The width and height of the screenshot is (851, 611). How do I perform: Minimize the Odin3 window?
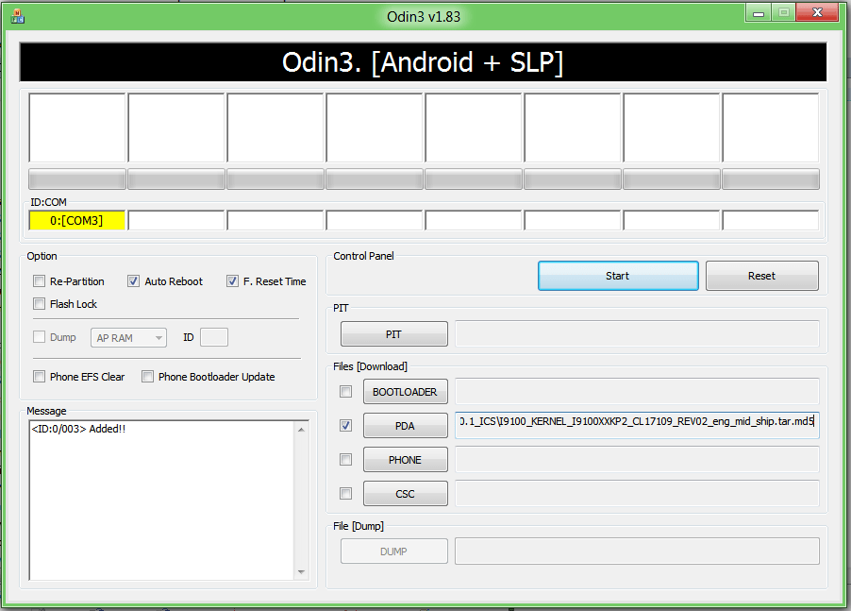[x=759, y=12]
